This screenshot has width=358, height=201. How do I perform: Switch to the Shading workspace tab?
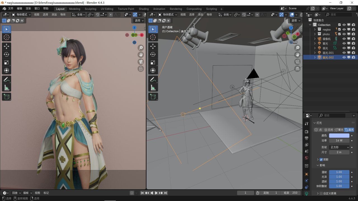pyautogui.click(x=143, y=9)
